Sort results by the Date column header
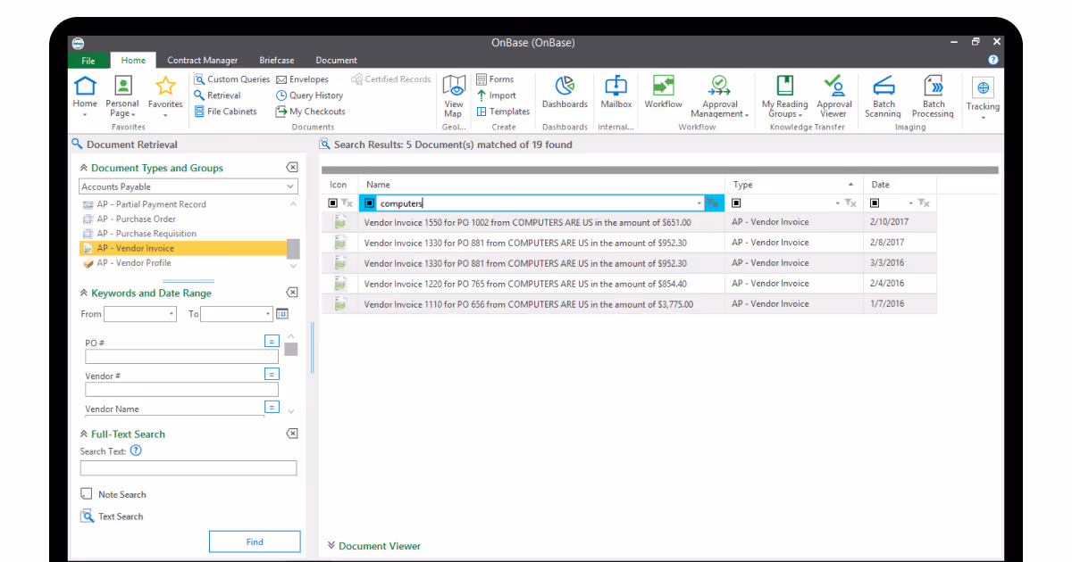The width and height of the screenshot is (1072, 562). (900, 185)
